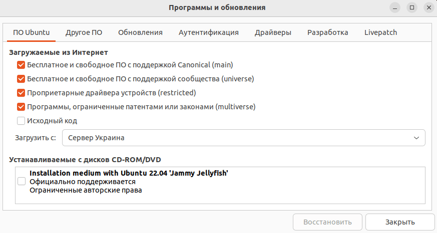
Task: Switch to the Разработка tab
Action: [x=328, y=32]
